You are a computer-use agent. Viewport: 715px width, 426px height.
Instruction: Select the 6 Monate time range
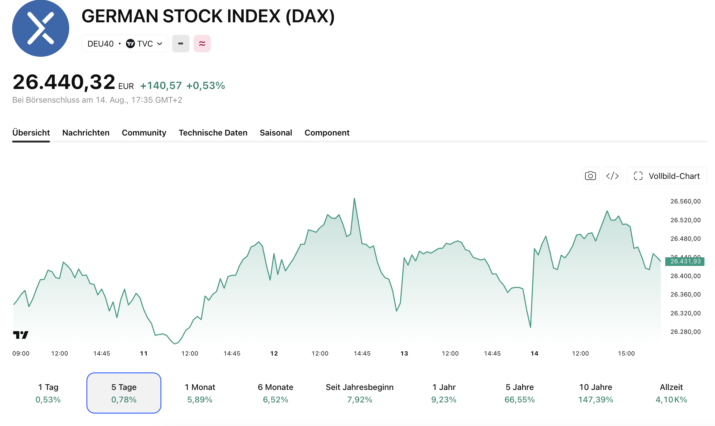(x=276, y=393)
